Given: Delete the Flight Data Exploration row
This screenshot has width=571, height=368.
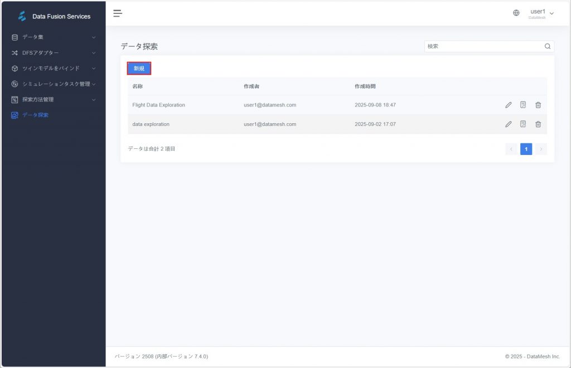Looking at the screenshot, I should tap(538, 105).
